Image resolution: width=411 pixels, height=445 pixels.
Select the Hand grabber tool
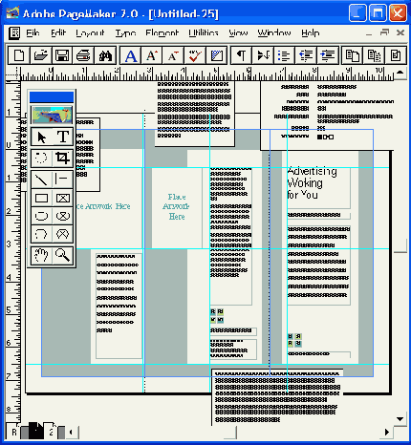41,255
